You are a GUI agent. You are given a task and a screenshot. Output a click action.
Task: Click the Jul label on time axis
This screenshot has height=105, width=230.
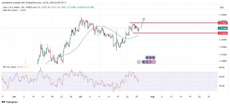[80, 97]
